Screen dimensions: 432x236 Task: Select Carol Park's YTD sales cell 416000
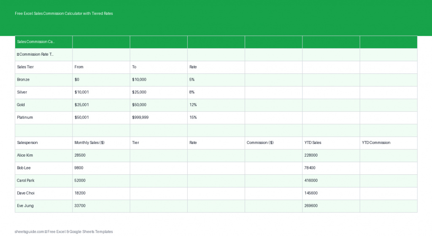coord(331,181)
